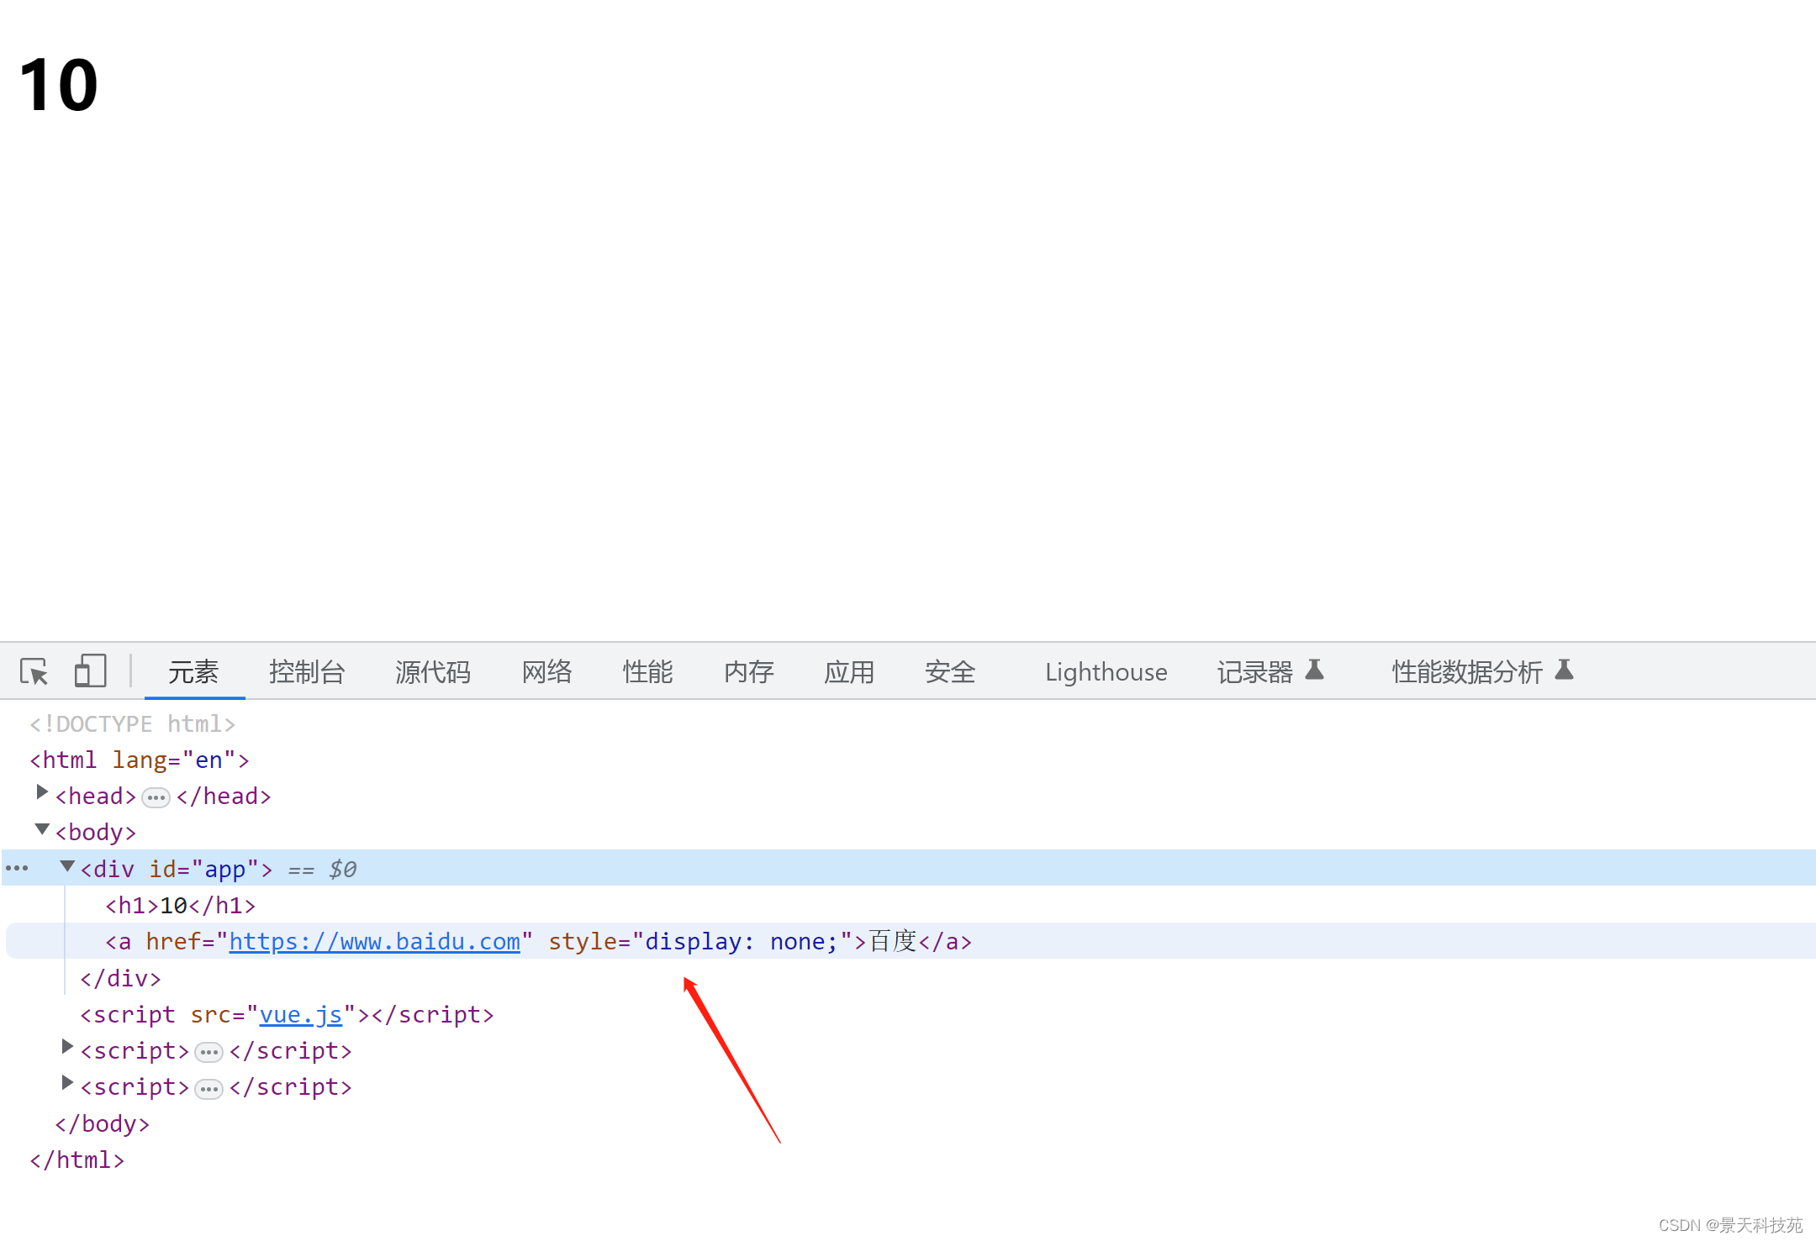Open the 应用 tab
Viewport: 1816px width, 1241px height.
849,671
